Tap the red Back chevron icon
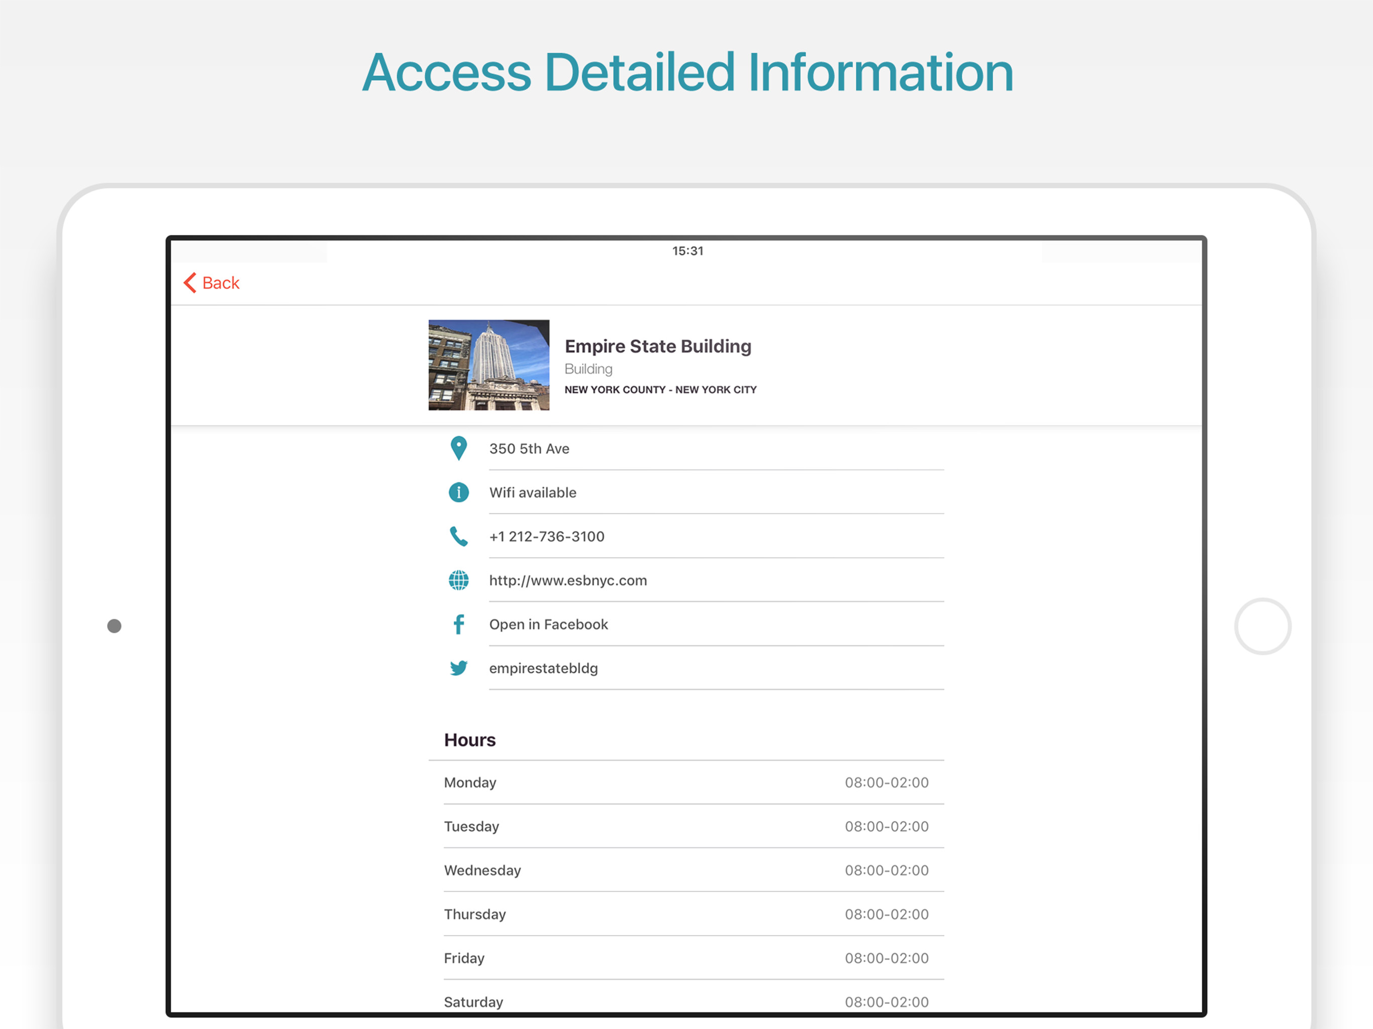The width and height of the screenshot is (1373, 1029). pos(190,283)
